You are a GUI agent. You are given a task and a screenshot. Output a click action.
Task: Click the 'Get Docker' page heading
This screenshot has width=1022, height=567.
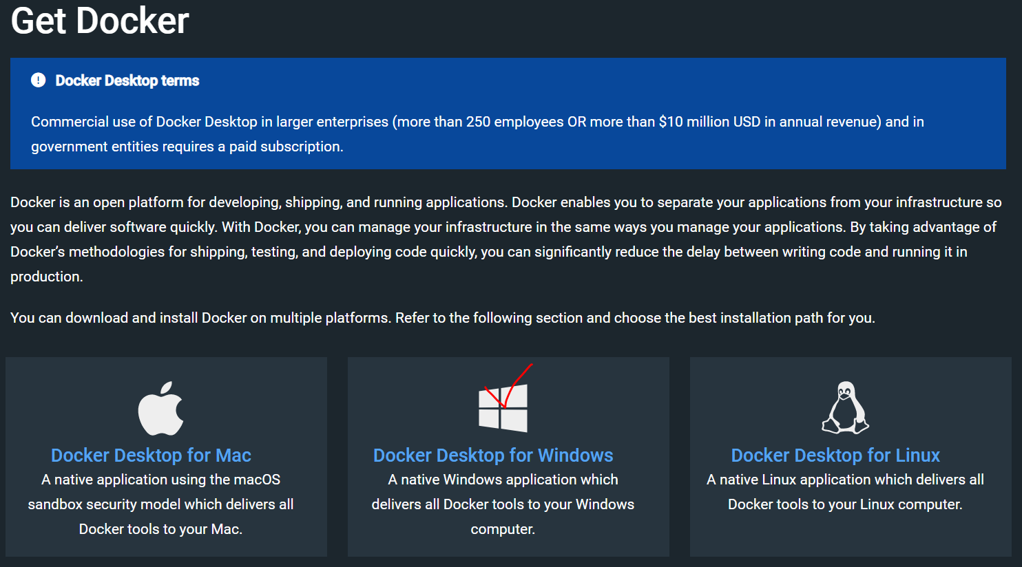click(x=100, y=20)
